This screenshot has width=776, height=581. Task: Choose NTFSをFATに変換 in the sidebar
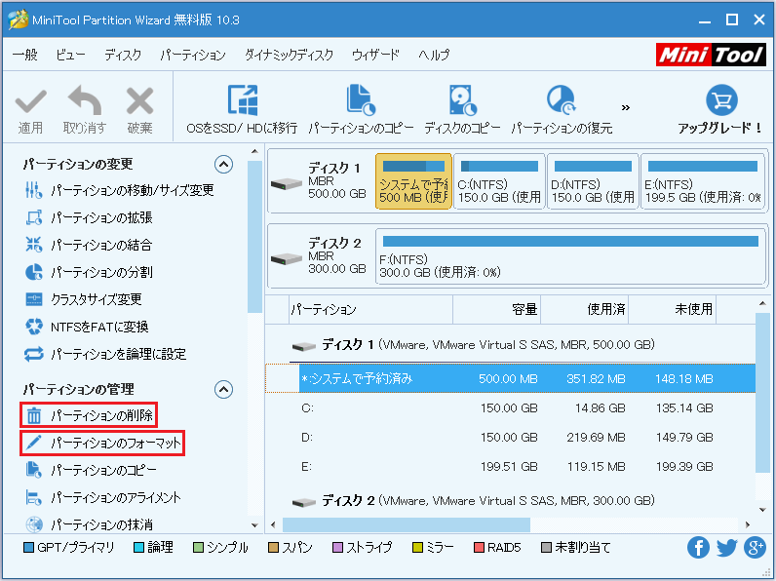tap(87, 327)
